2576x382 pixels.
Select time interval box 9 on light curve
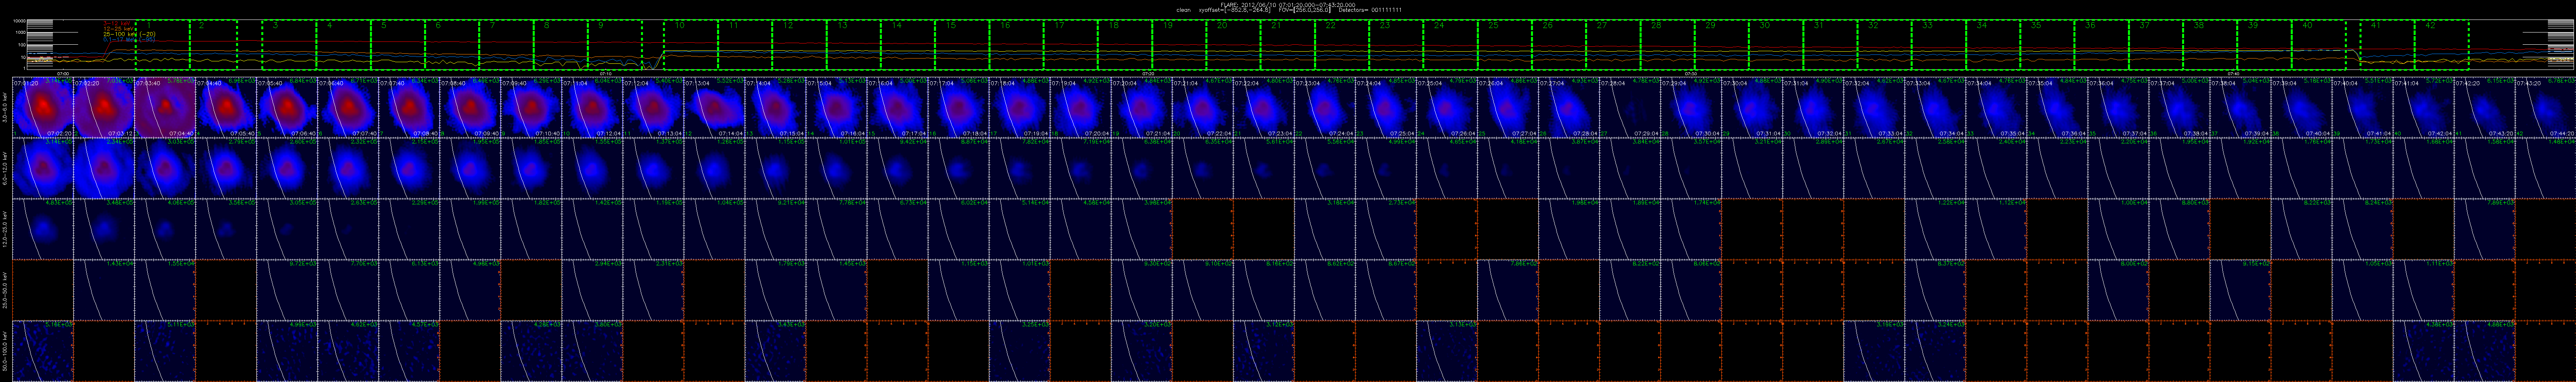(x=614, y=45)
